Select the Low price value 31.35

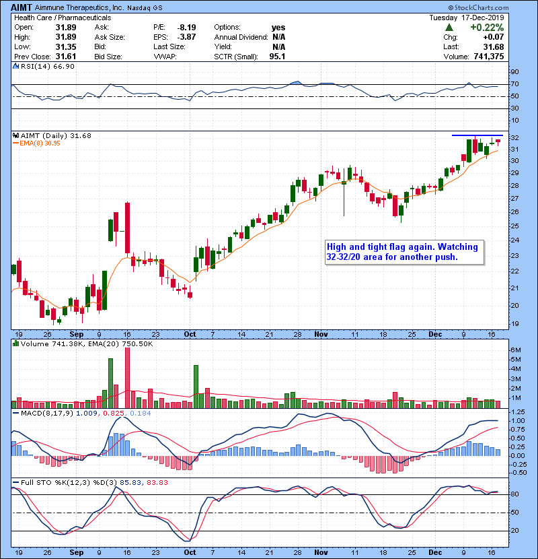(x=66, y=46)
